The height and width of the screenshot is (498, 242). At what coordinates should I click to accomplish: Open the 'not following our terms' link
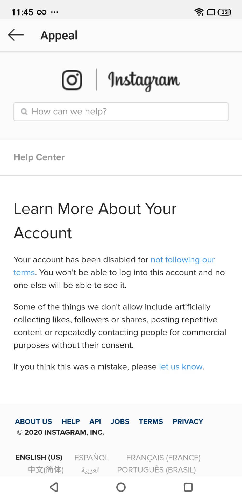coord(182,260)
